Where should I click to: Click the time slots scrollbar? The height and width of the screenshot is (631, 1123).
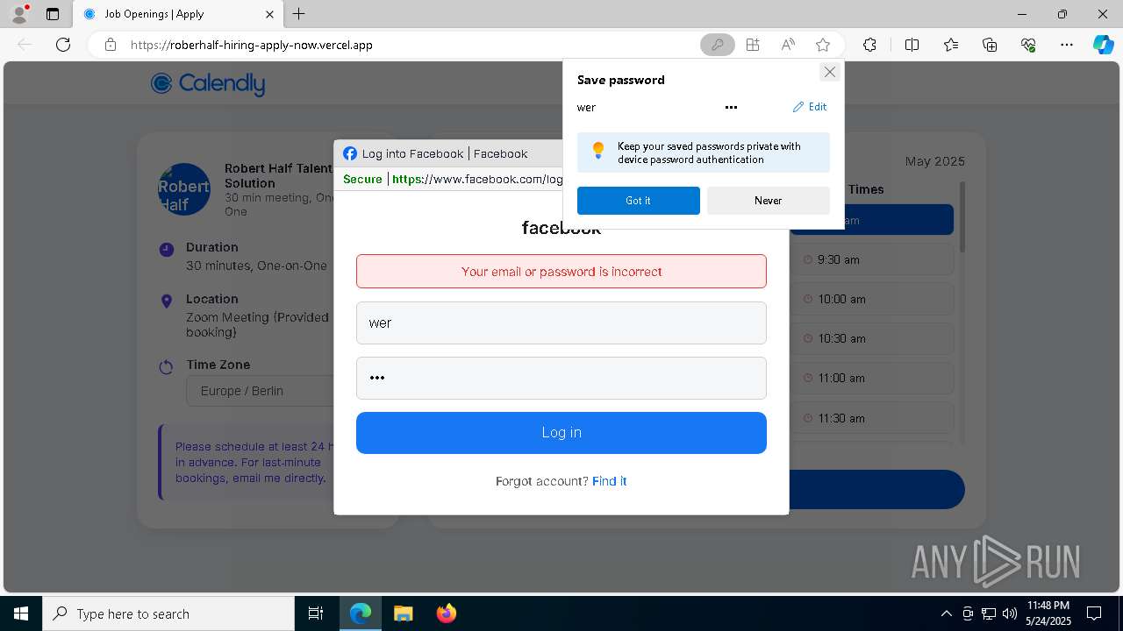tap(962, 217)
